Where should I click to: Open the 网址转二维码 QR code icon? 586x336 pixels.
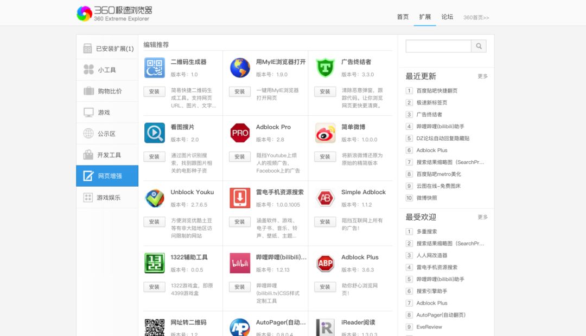(x=154, y=327)
